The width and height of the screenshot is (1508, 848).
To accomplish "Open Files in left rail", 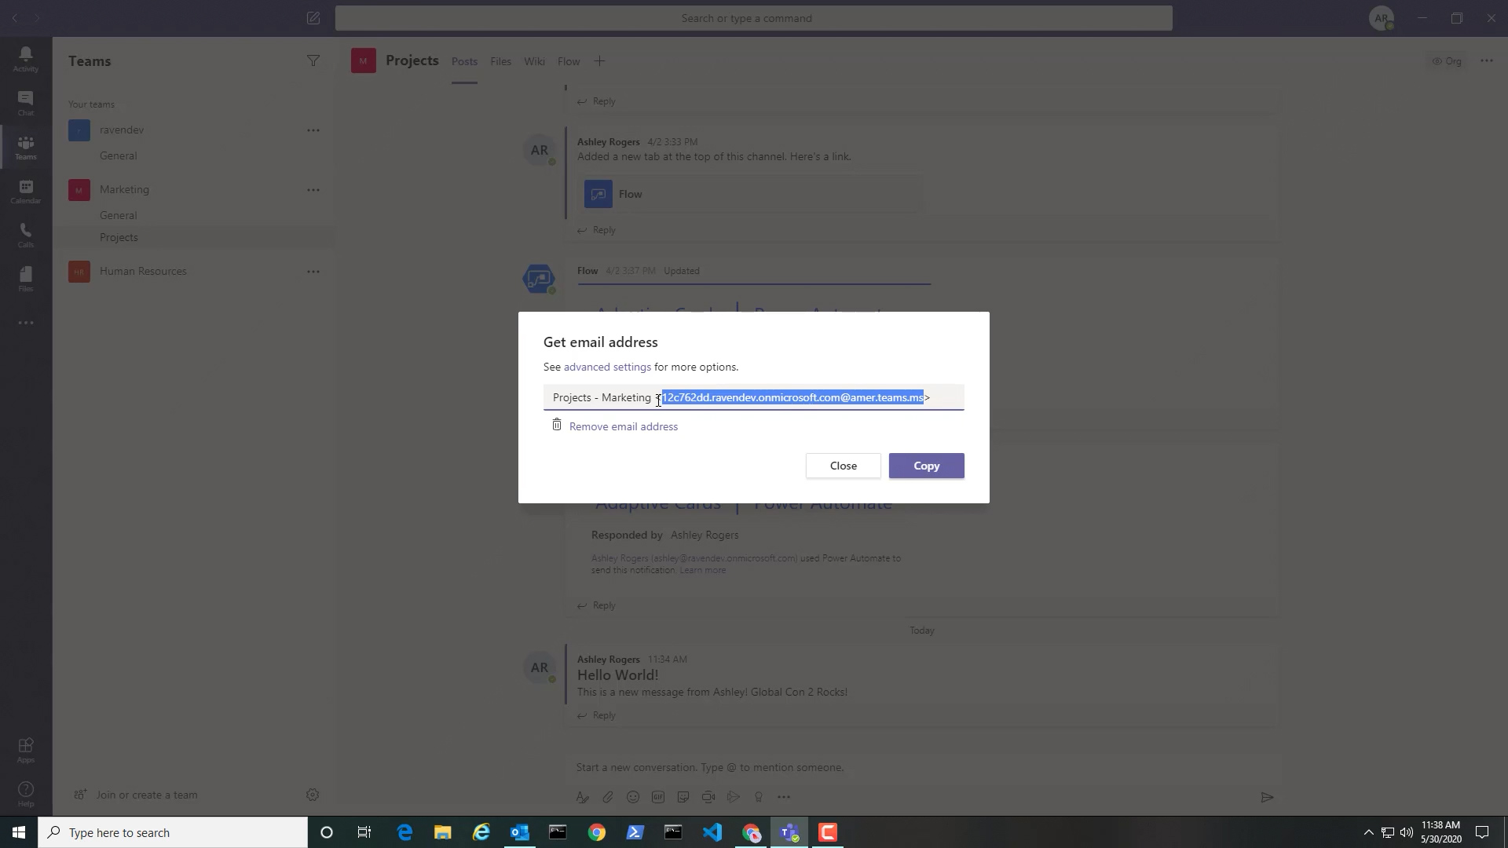I will [x=26, y=279].
